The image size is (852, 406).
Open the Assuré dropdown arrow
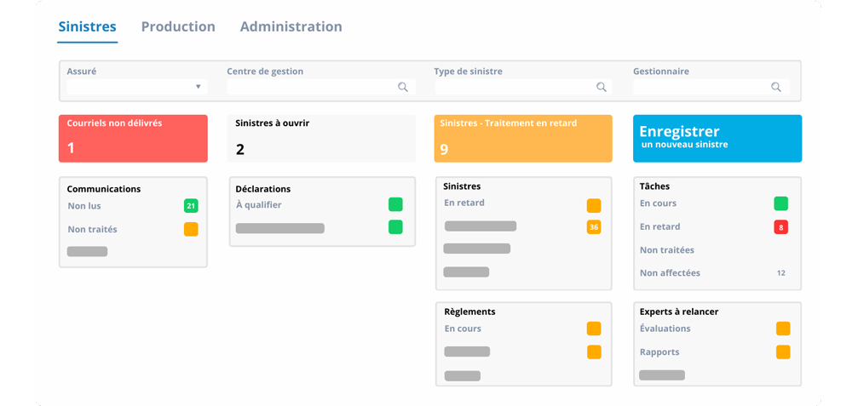click(x=199, y=87)
